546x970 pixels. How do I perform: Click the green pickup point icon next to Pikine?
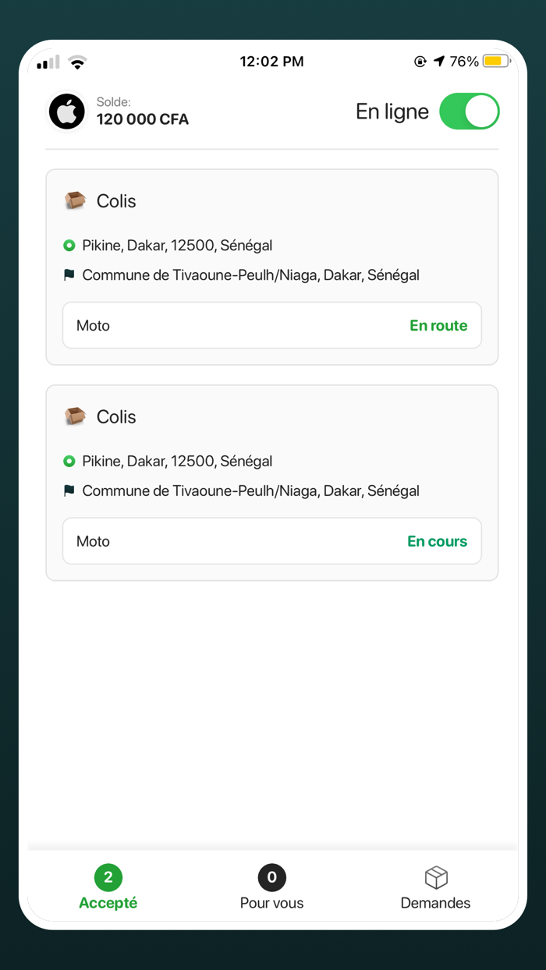[x=70, y=245]
